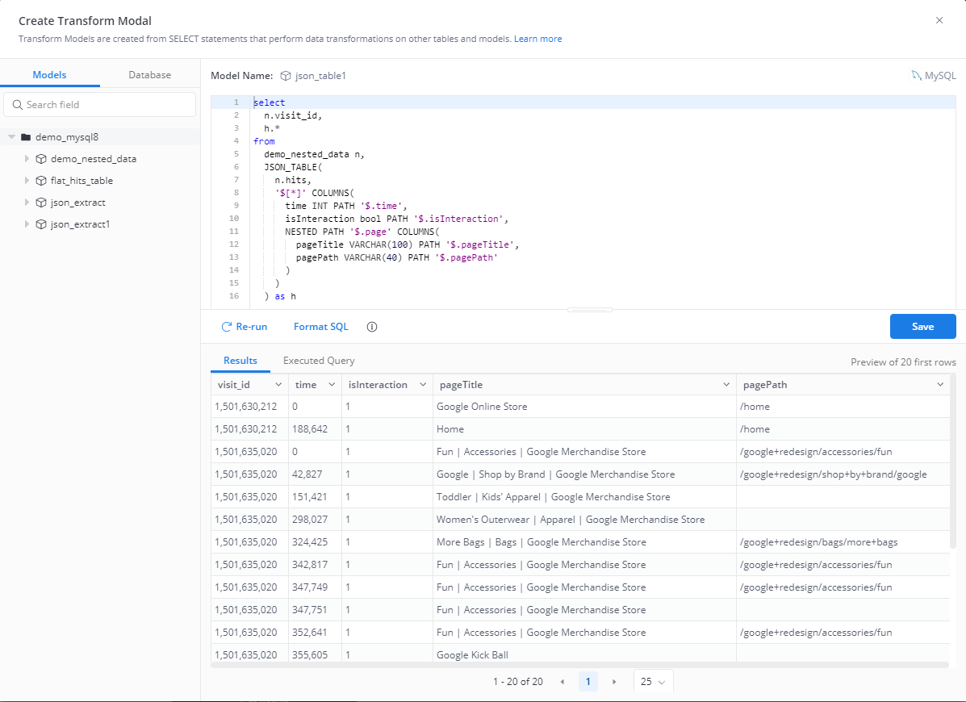966x702 pixels.
Task: Click the cube icon next to demo_nested_data
Action: coord(41,159)
